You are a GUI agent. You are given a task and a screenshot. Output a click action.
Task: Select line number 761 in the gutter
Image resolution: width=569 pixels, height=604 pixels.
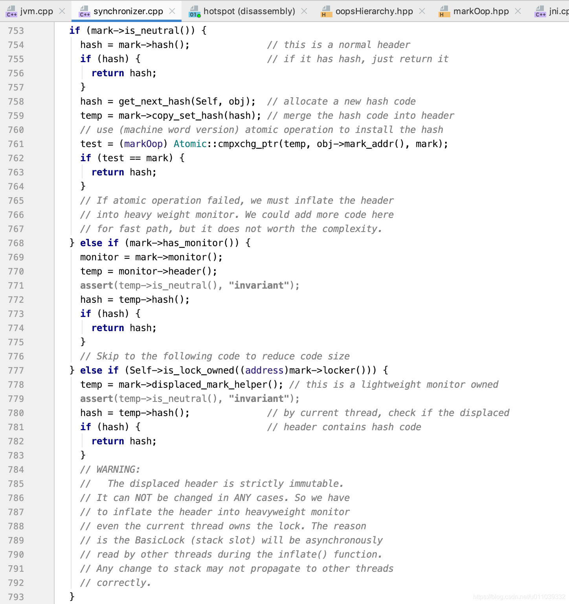coord(16,144)
